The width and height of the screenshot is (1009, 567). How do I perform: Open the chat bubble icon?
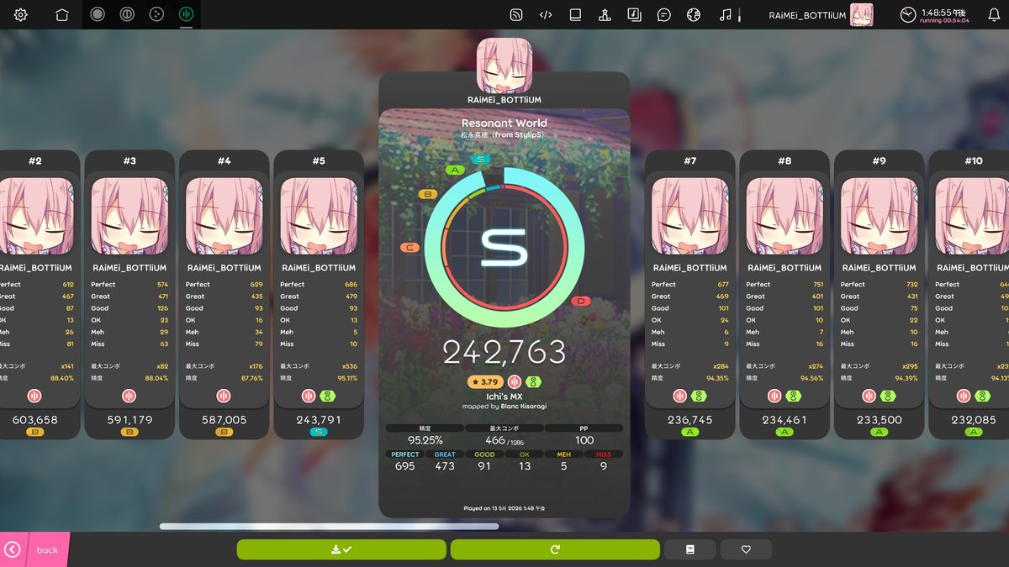663,14
